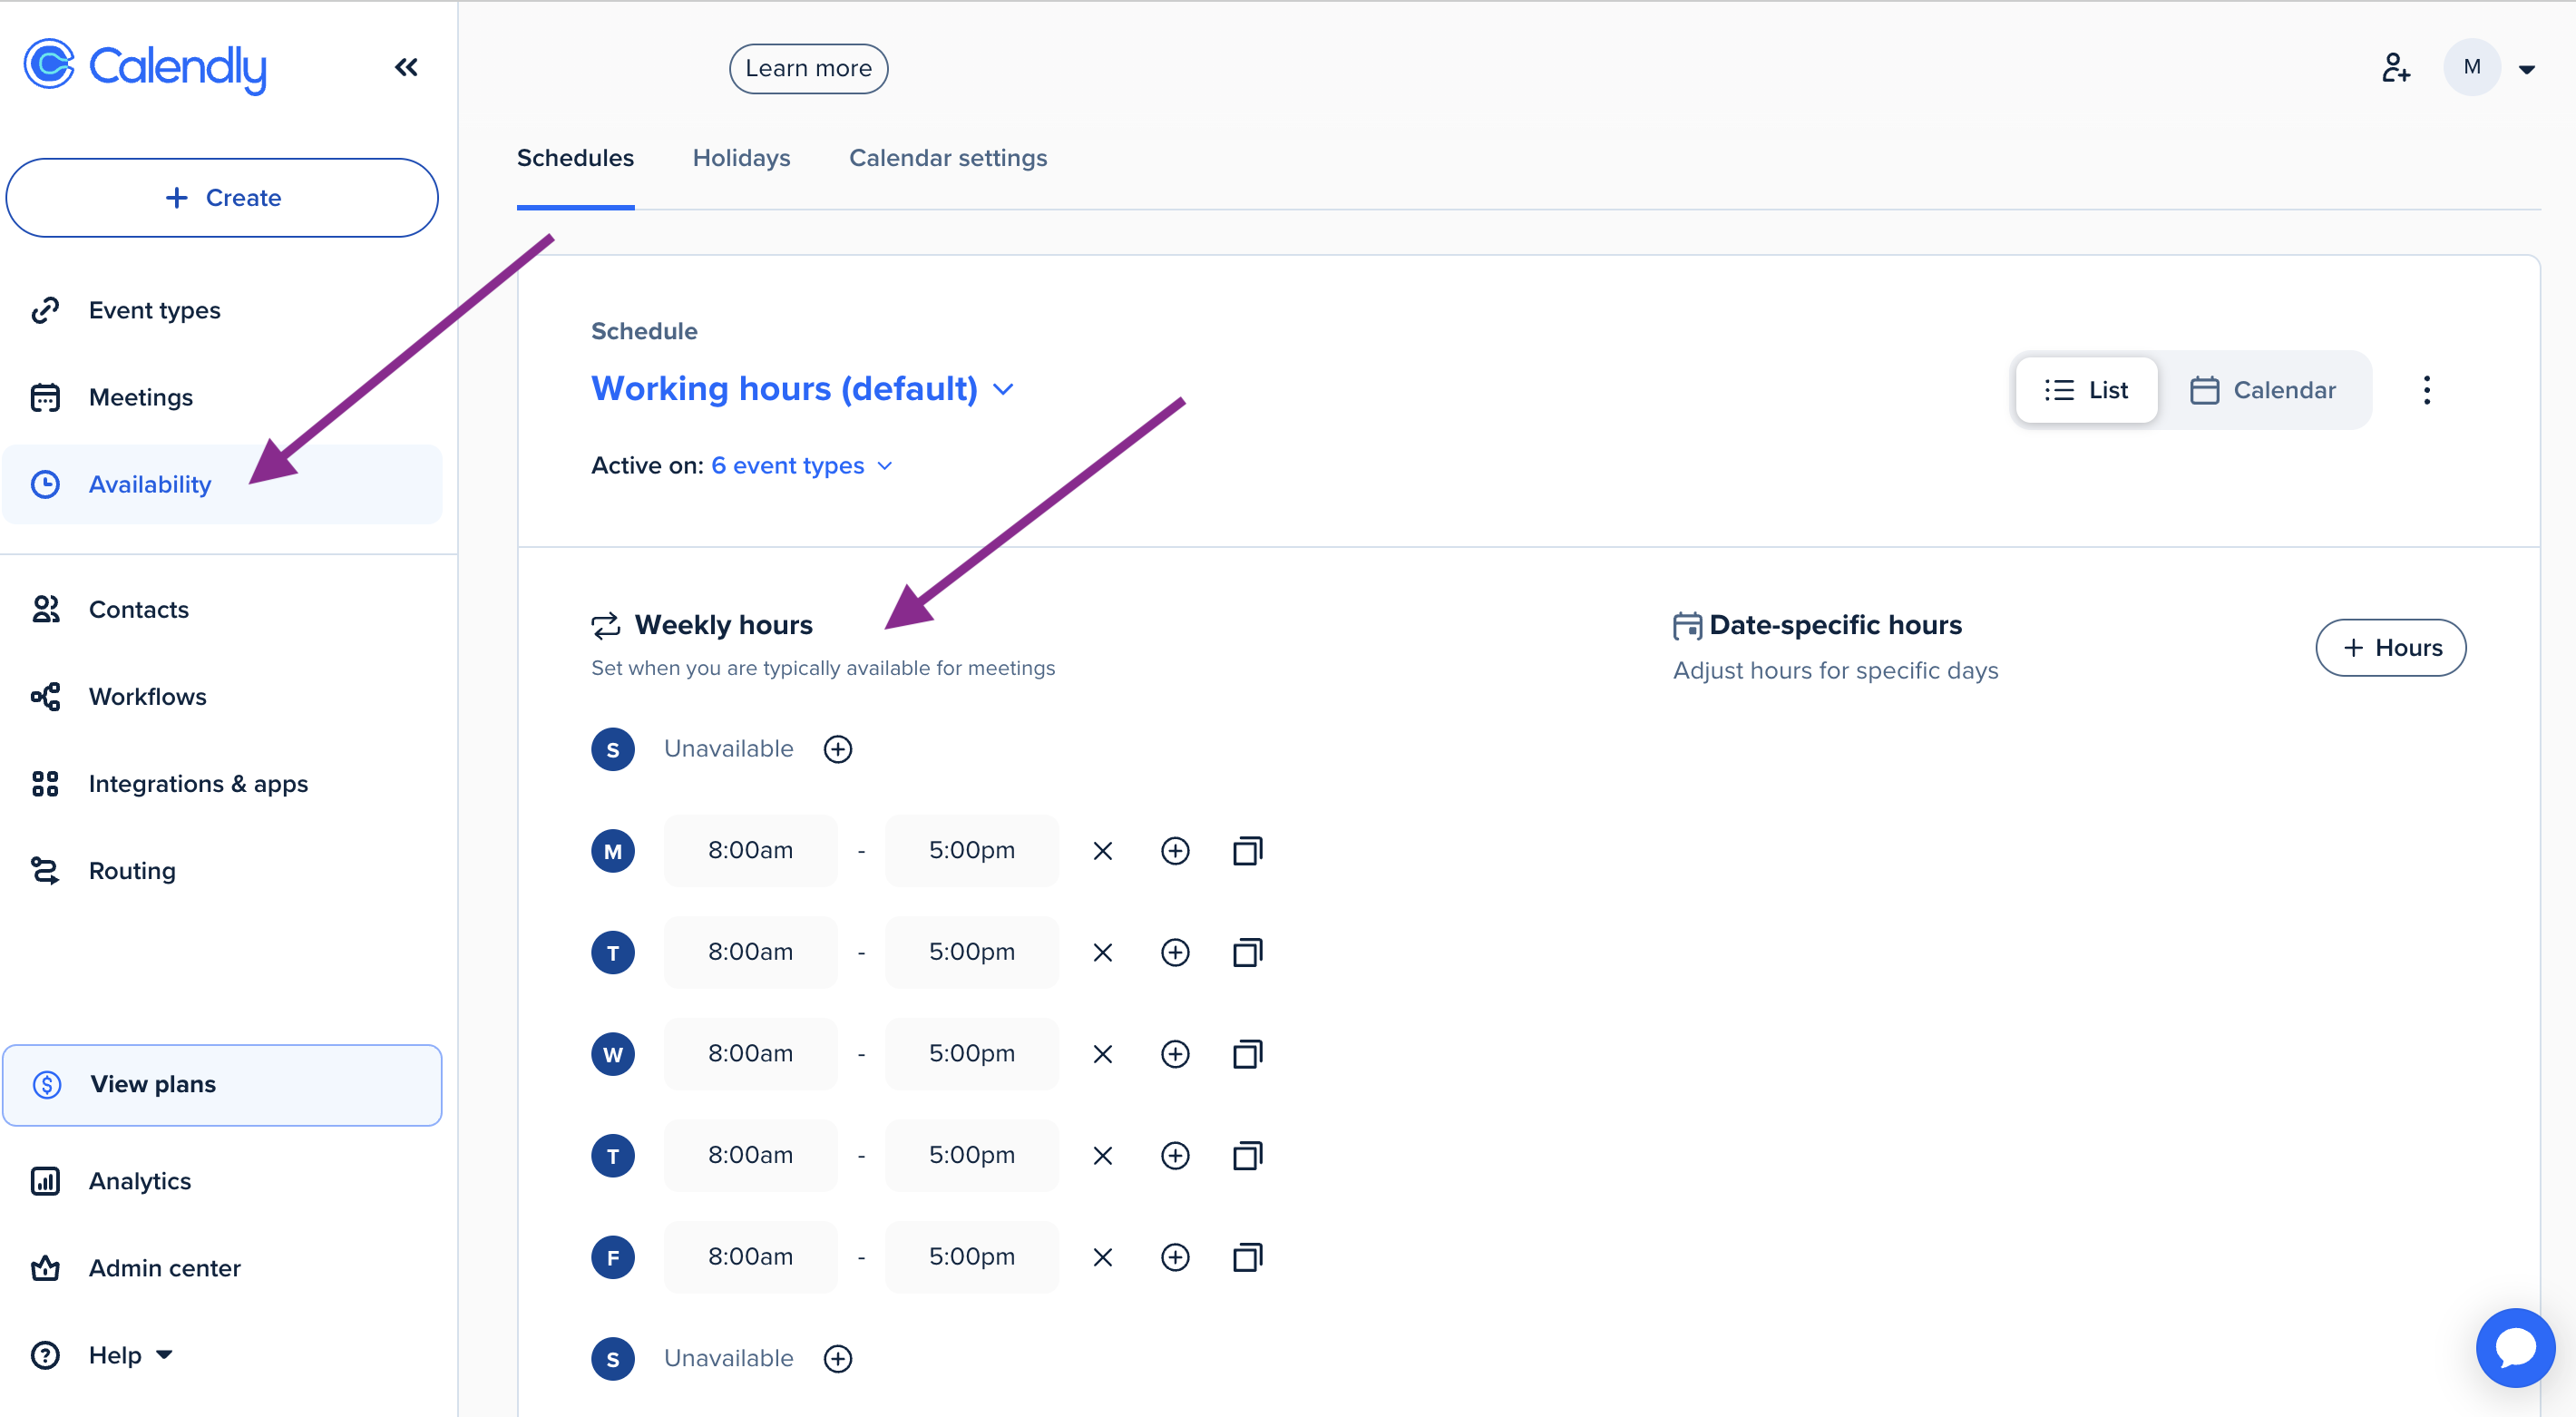Open Integrations & apps in sidebar
Image resolution: width=2576 pixels, height=1417 pixels.
(222, 783)
